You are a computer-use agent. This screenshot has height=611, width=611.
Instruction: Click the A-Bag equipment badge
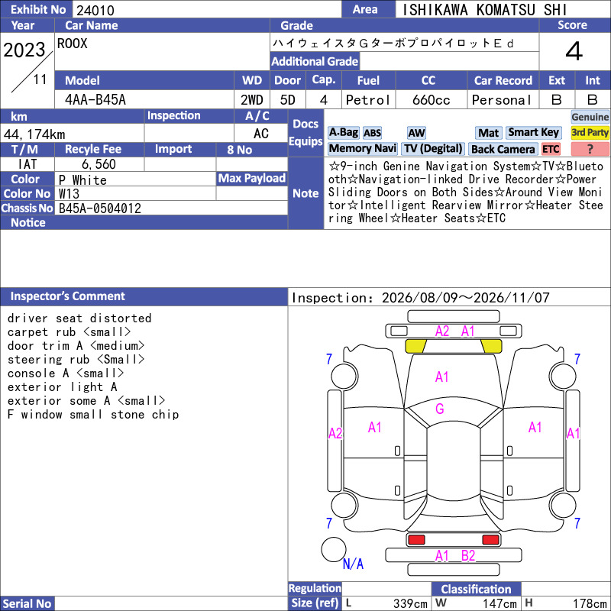pyautogui.click(x=343, y=133)
